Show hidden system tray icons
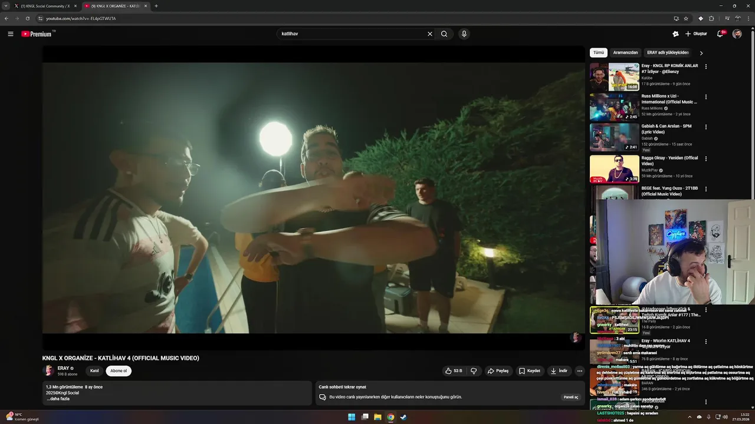Image resolution: width=755 pixels, height=424 pixels. click(690, 417)
